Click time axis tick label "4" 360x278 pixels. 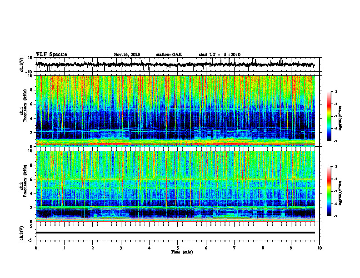(x=150, y=248)
